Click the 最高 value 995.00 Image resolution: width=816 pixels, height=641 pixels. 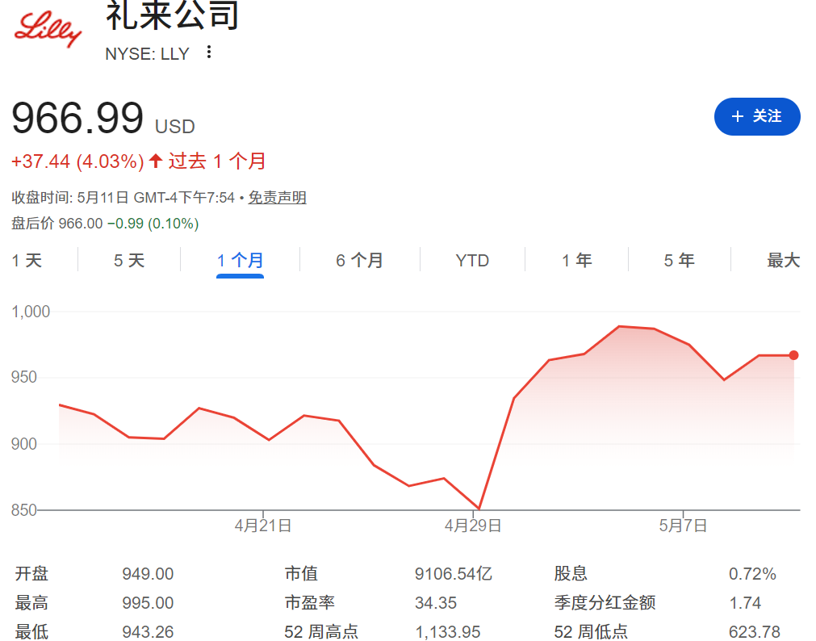(x=148, y=603)
